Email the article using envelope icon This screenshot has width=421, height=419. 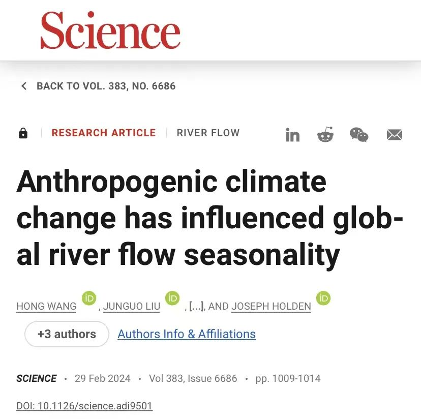[395, 135]
